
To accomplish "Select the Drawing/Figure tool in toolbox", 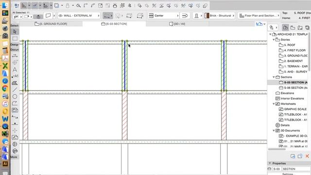I will (15, 110).
